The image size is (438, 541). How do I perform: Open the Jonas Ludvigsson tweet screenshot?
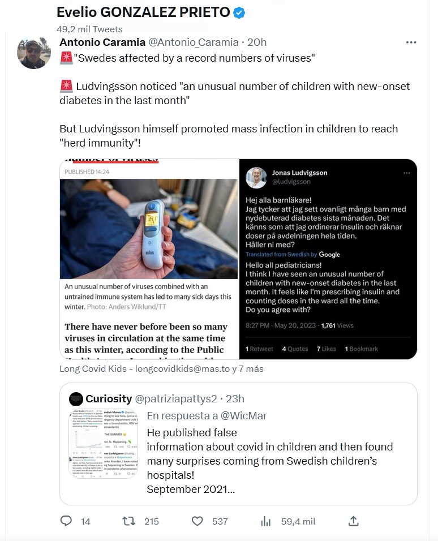pyautogui.click(x=328, y=259)
